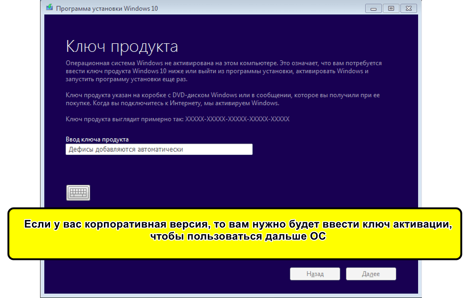Click the caption line чтобы пользоваться дальше ОС
Screen dimensions: 471x298
237,237
